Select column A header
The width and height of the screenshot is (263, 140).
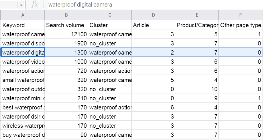[x=23, y=15]
